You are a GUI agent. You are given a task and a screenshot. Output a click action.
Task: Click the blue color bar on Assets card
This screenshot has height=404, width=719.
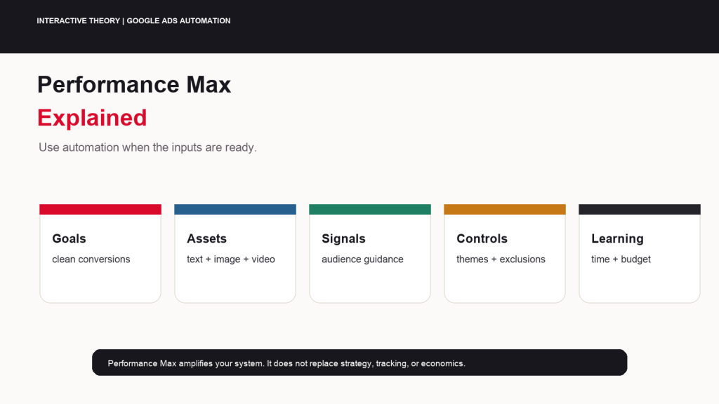click(x=235, y=209)
